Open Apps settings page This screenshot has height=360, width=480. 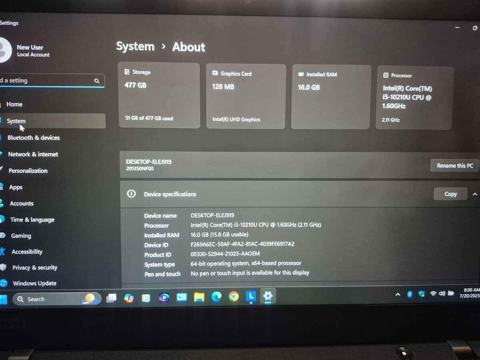click(x=16, y=187)
